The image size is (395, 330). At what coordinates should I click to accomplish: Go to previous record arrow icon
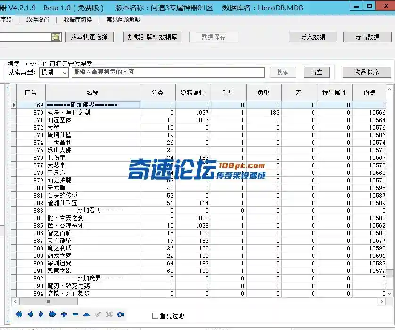coord(30,314)
